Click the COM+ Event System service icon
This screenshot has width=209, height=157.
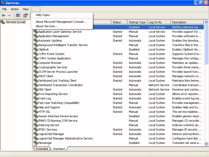click(x=36, y=54)
